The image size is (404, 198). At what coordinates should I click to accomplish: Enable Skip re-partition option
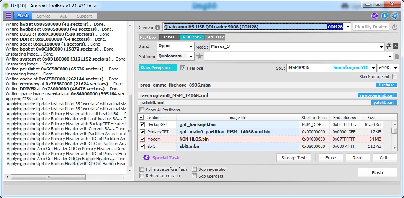pos(195,169)
